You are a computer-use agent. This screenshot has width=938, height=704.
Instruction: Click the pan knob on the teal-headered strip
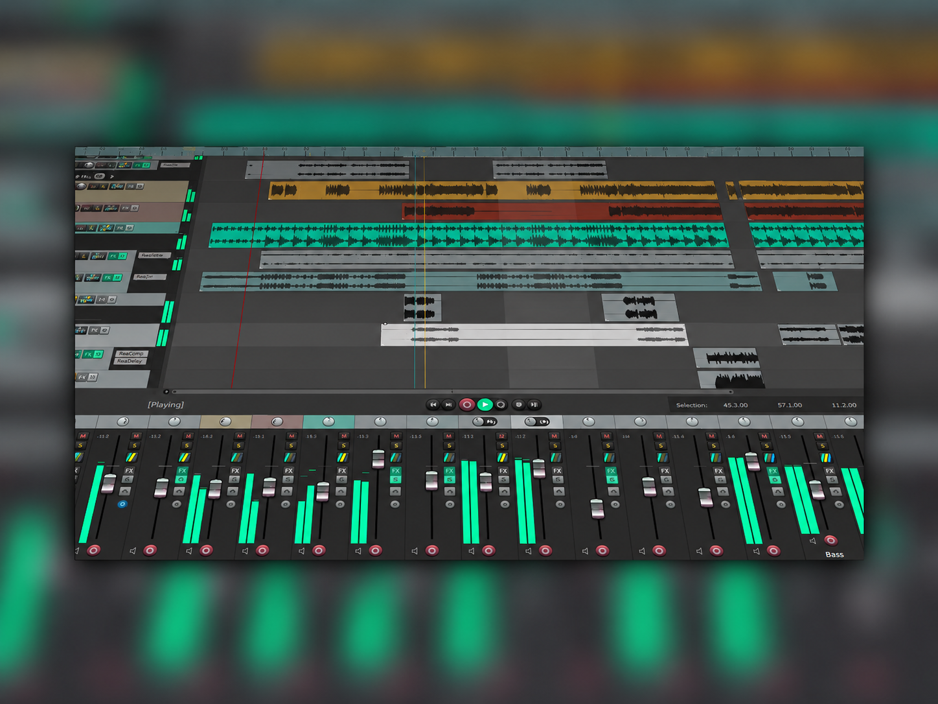(x=328, y=421)
